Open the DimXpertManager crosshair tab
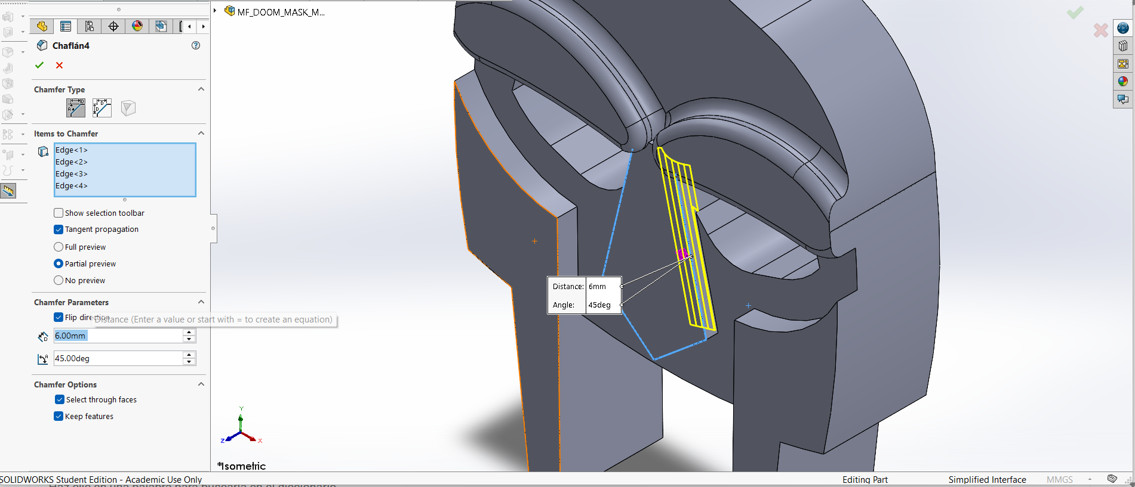Image resolution: width=1135 pixels, height=487 pixels. coord(113,26)
